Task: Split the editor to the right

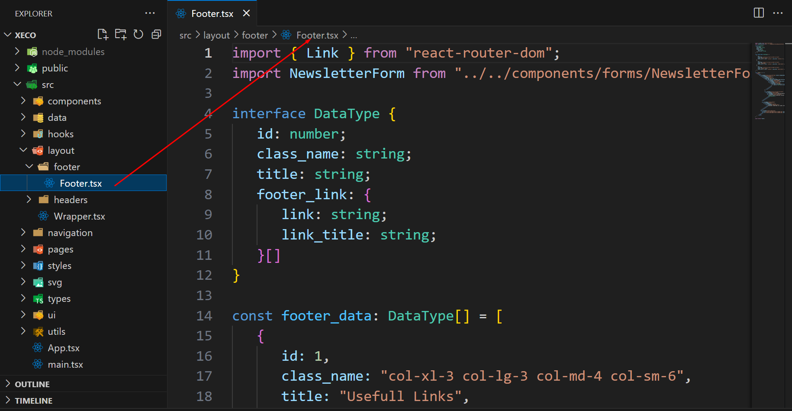Action: click(759, 13)
